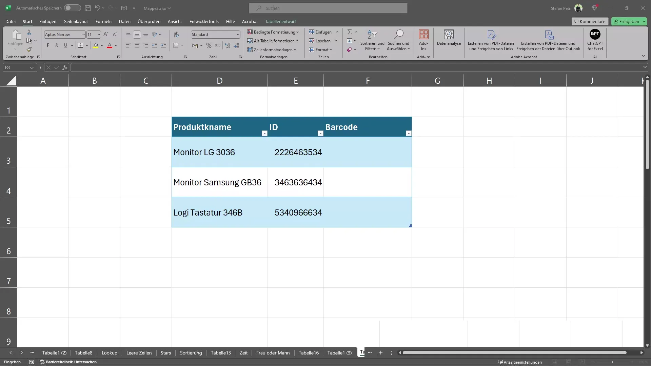The width and height of the screenshot is (651, 366).
Task: Open the Formeln ribbon tab
Action: point(103,21)
